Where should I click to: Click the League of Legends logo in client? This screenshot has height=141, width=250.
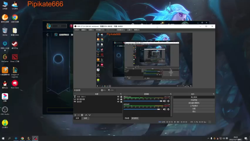pyautogui.click(x=49, y=26)
